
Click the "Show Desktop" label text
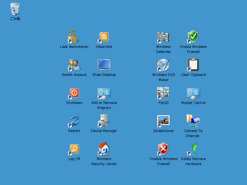coord(104,75)
